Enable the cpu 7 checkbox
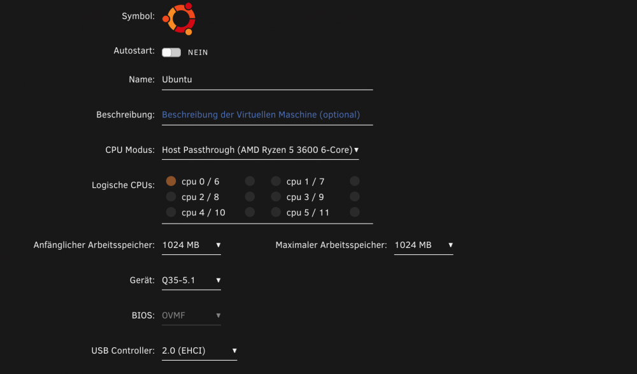This screenshot has height=374, width=637. (x=355, y=181)
